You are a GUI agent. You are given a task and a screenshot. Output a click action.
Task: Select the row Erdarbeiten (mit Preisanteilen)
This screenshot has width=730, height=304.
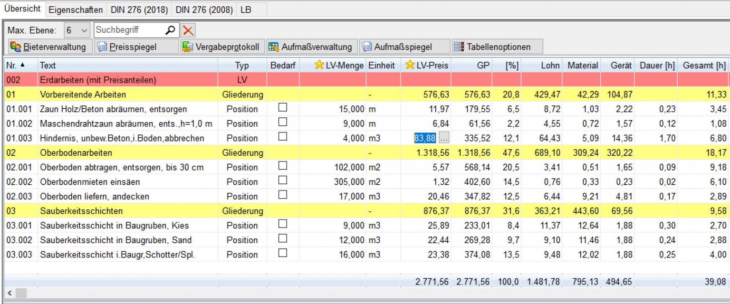pos(95,80)
